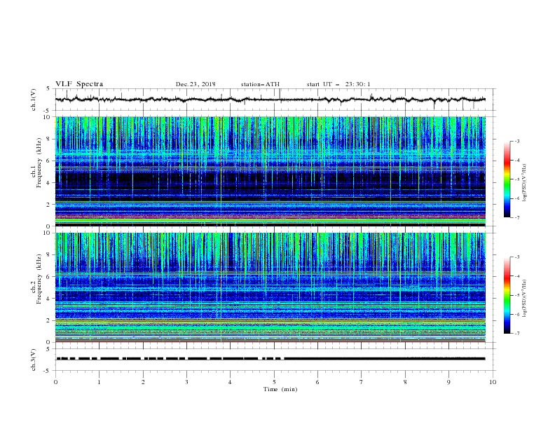Click the ch.3 black voltage trace
The height and width of the screenshot is (429, 555).
click(270, 359)
